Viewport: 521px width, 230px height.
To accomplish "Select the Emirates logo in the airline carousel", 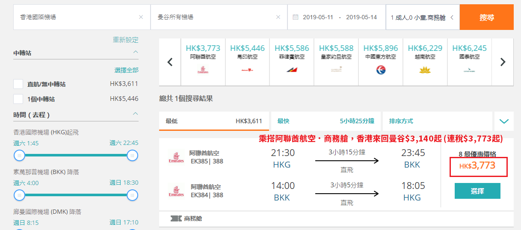I will [x=203, y=71].
